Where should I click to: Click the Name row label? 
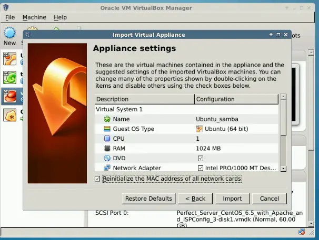pos(121,119)
